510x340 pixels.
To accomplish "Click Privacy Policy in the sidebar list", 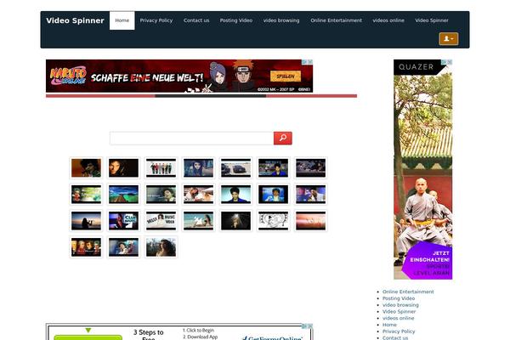I will pos(399,331).
